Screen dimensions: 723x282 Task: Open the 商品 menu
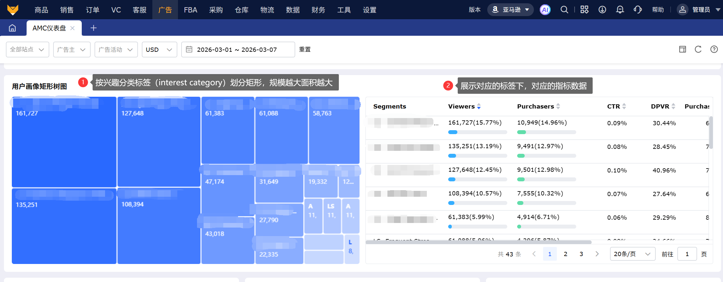click(x=41, y=10)
